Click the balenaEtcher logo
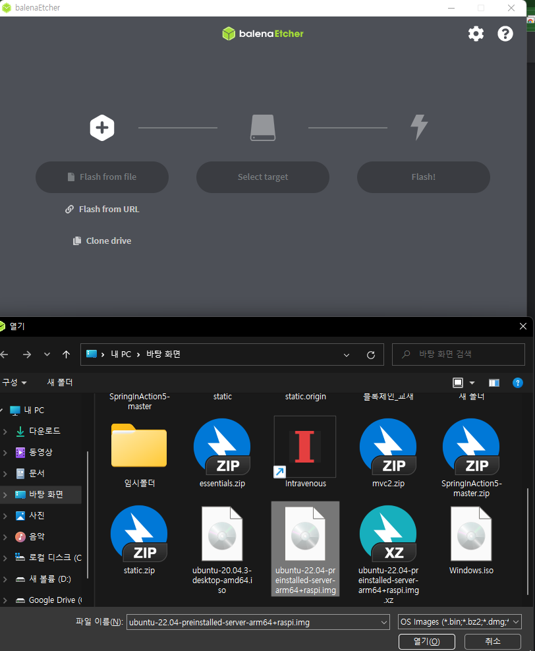 coord(263,34)
